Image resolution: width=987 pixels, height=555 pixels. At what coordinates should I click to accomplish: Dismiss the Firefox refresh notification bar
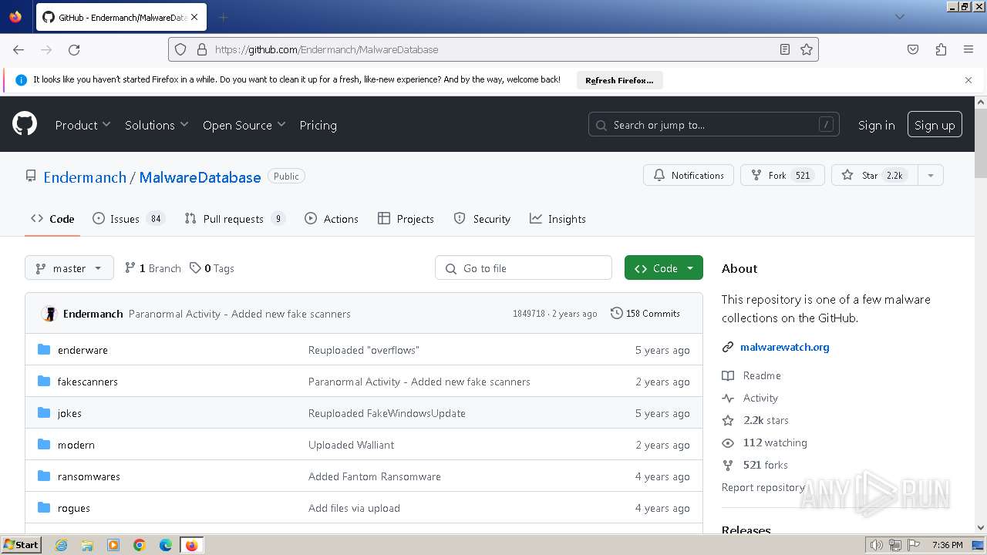point(968,80)
